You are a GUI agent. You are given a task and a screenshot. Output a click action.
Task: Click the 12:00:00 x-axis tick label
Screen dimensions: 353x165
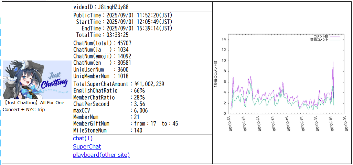(230, 123)
